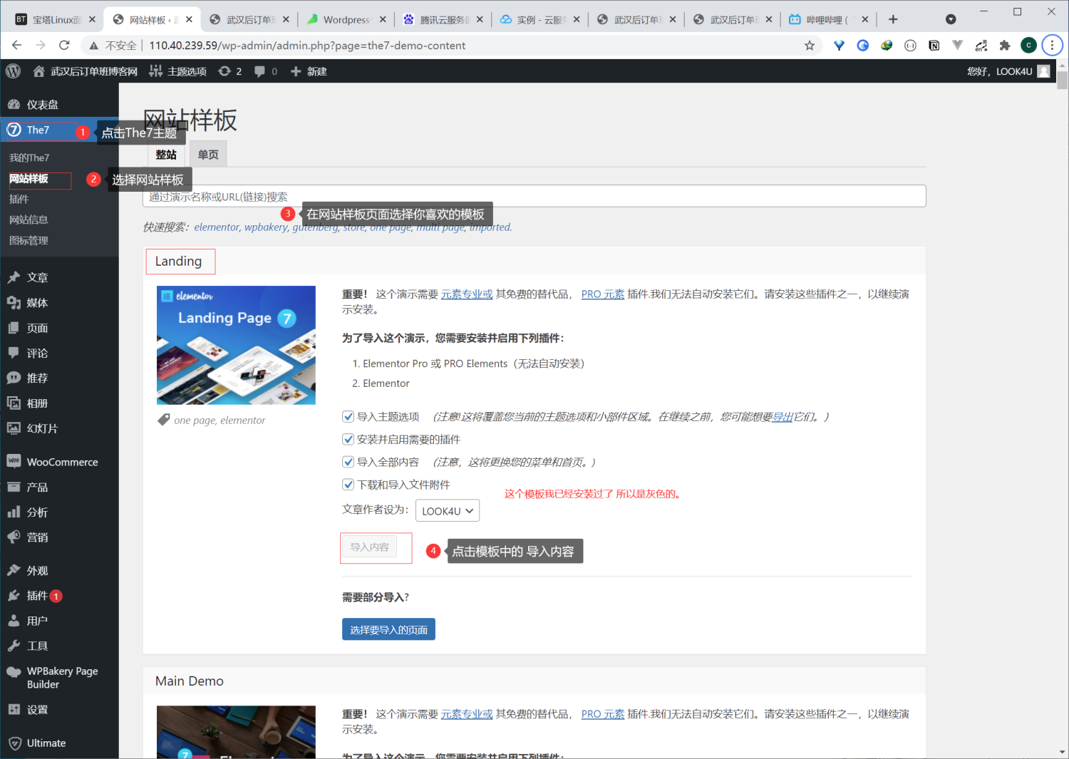Open 插件 under The7 submenu
Image resolution: width=1069 pixels, height=759 pixels.
point(19,199)
